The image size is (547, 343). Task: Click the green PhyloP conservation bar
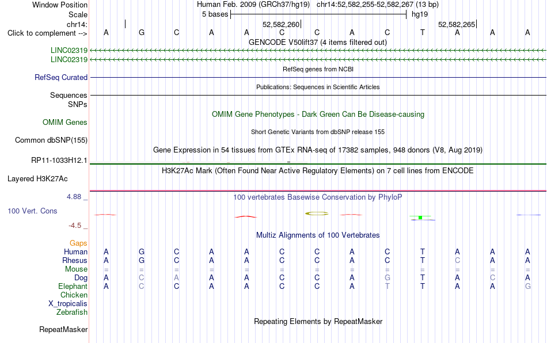[x=420, y=217]
